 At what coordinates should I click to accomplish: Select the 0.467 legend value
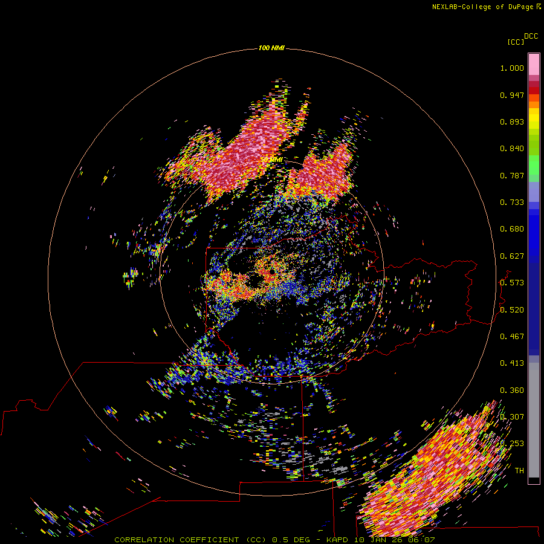coord(512,337)
